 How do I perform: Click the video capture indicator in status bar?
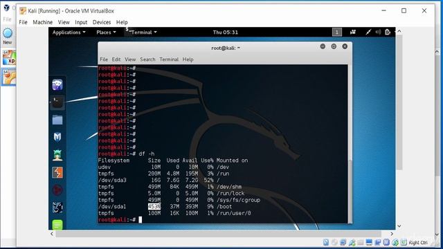click(x=378, y=242)
